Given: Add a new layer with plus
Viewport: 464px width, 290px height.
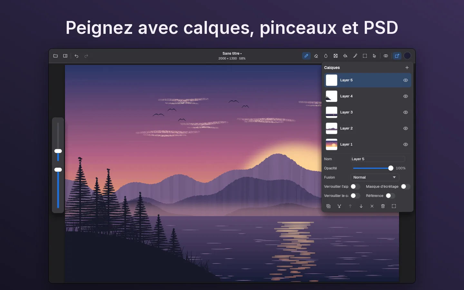Looking at the screenshot, I should click(x=407, y=68).
